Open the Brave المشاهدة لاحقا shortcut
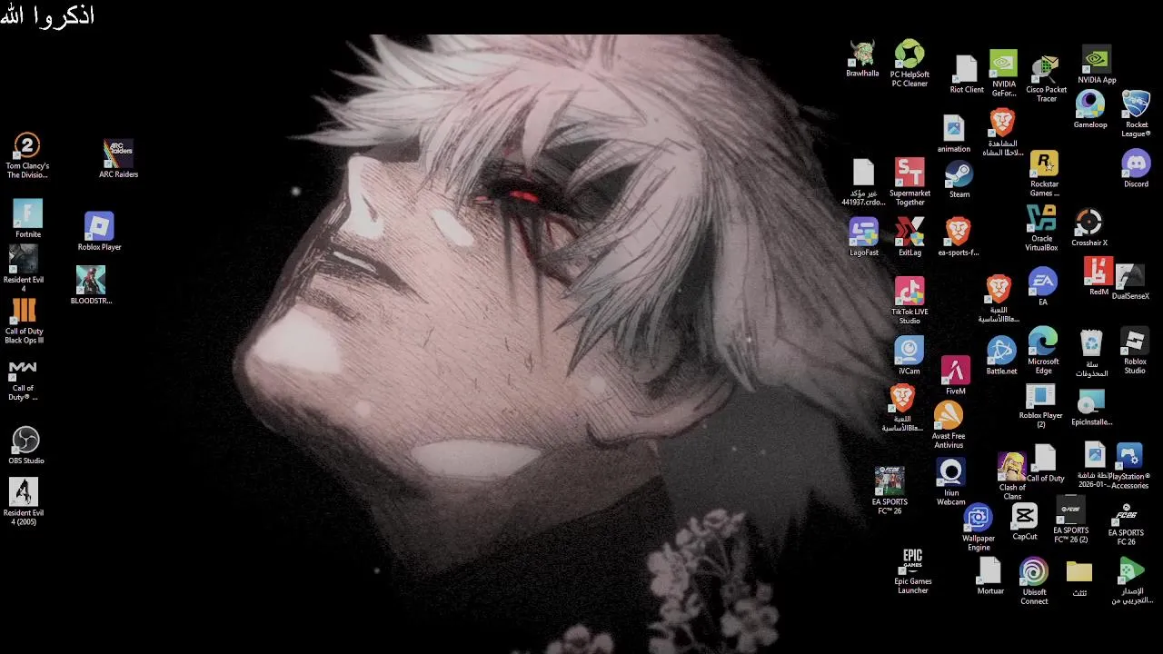Image resolution: width=1163 pixels, height=654 pixels. click(x=1001, y=132)
